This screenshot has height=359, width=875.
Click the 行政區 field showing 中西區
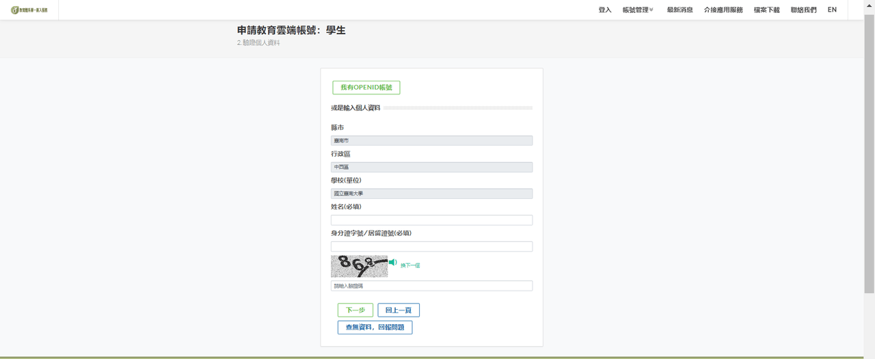(x=431, y=167)
